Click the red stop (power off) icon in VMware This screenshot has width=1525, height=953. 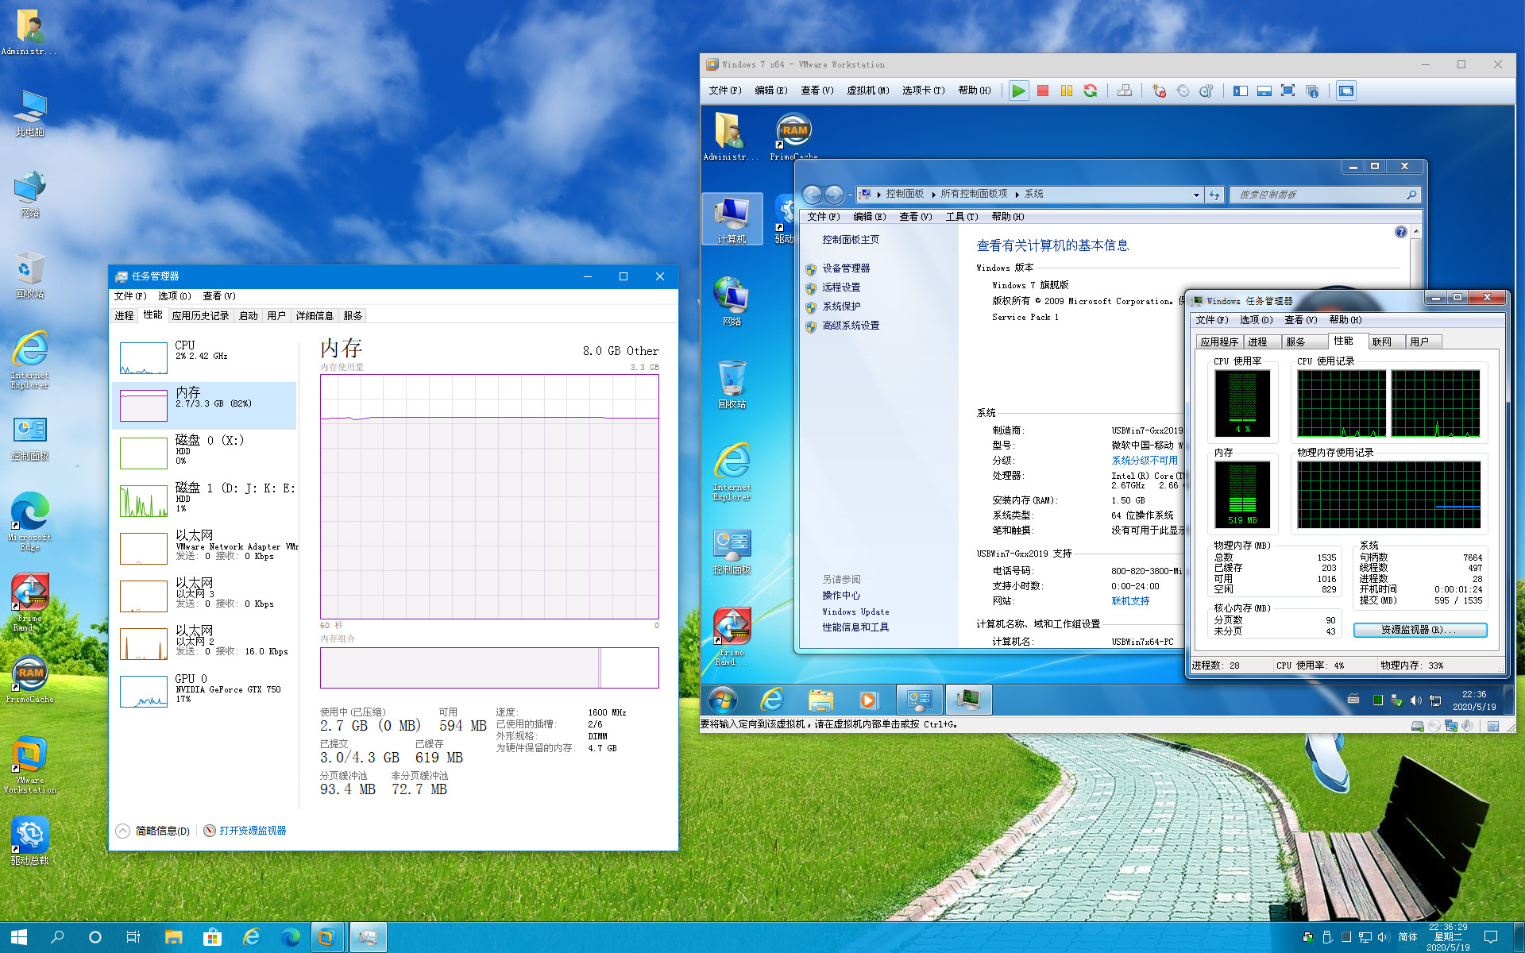(x=1043, y=91)
